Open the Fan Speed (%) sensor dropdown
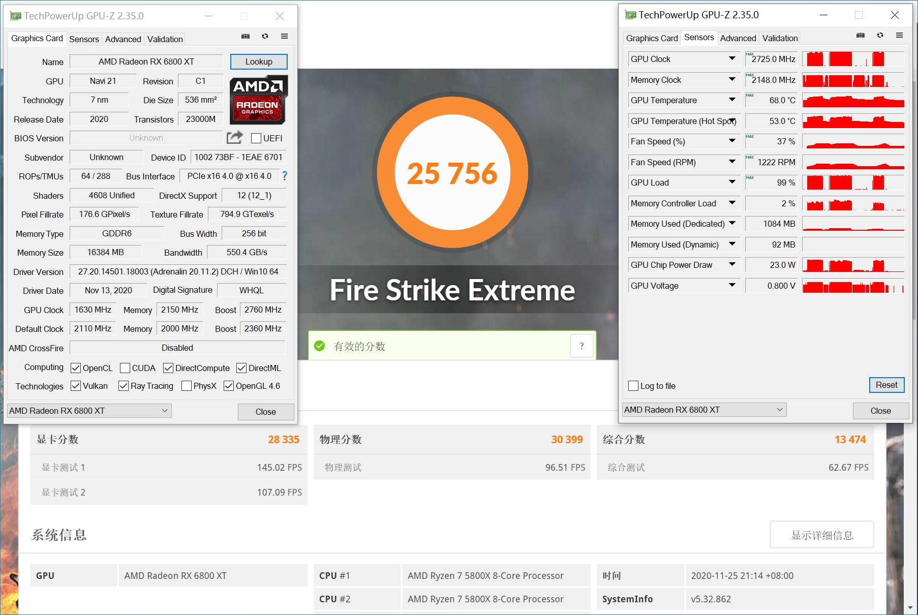The height and width of the screenshot is (615, 918). tap(732, 141)
